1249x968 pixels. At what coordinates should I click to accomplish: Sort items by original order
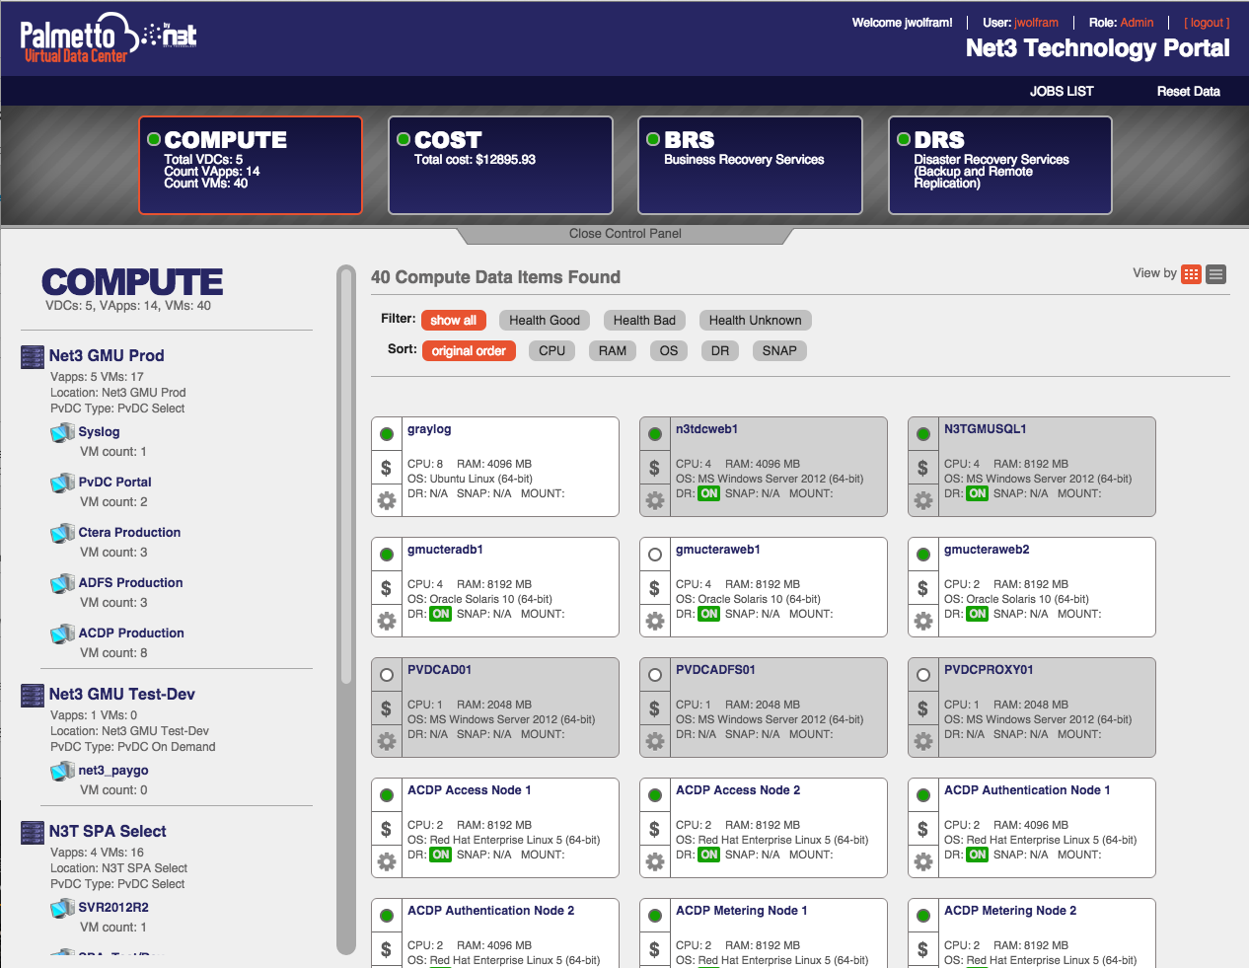(469, 350)
